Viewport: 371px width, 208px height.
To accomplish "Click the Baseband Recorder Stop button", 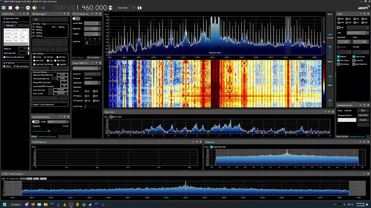I will 363,110.
